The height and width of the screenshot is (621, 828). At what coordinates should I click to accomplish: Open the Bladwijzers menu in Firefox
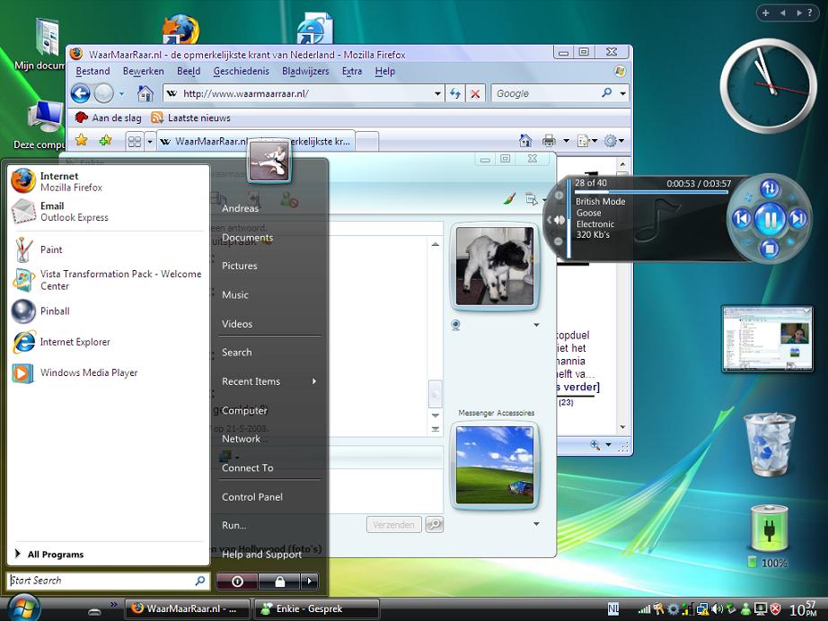pyautogui.click(x=305, y=71)
